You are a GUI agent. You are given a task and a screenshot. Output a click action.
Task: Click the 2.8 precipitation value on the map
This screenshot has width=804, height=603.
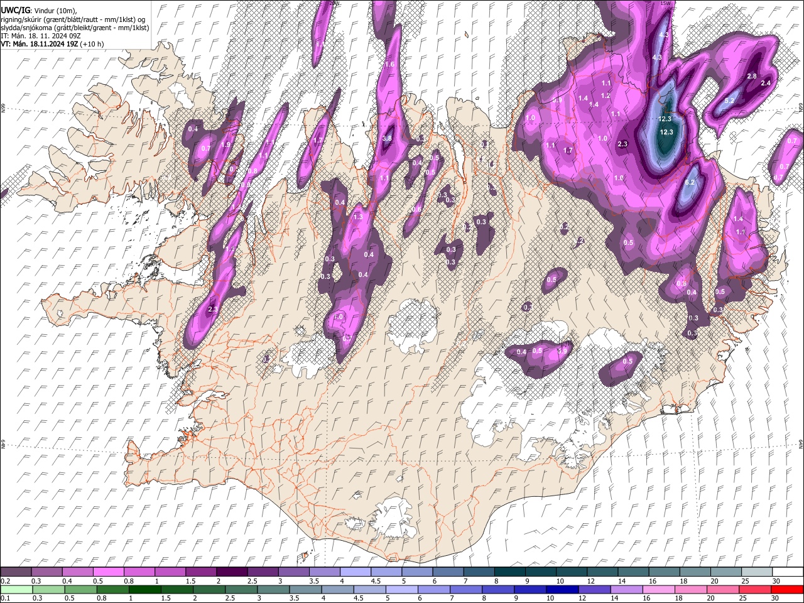[752, 76]
